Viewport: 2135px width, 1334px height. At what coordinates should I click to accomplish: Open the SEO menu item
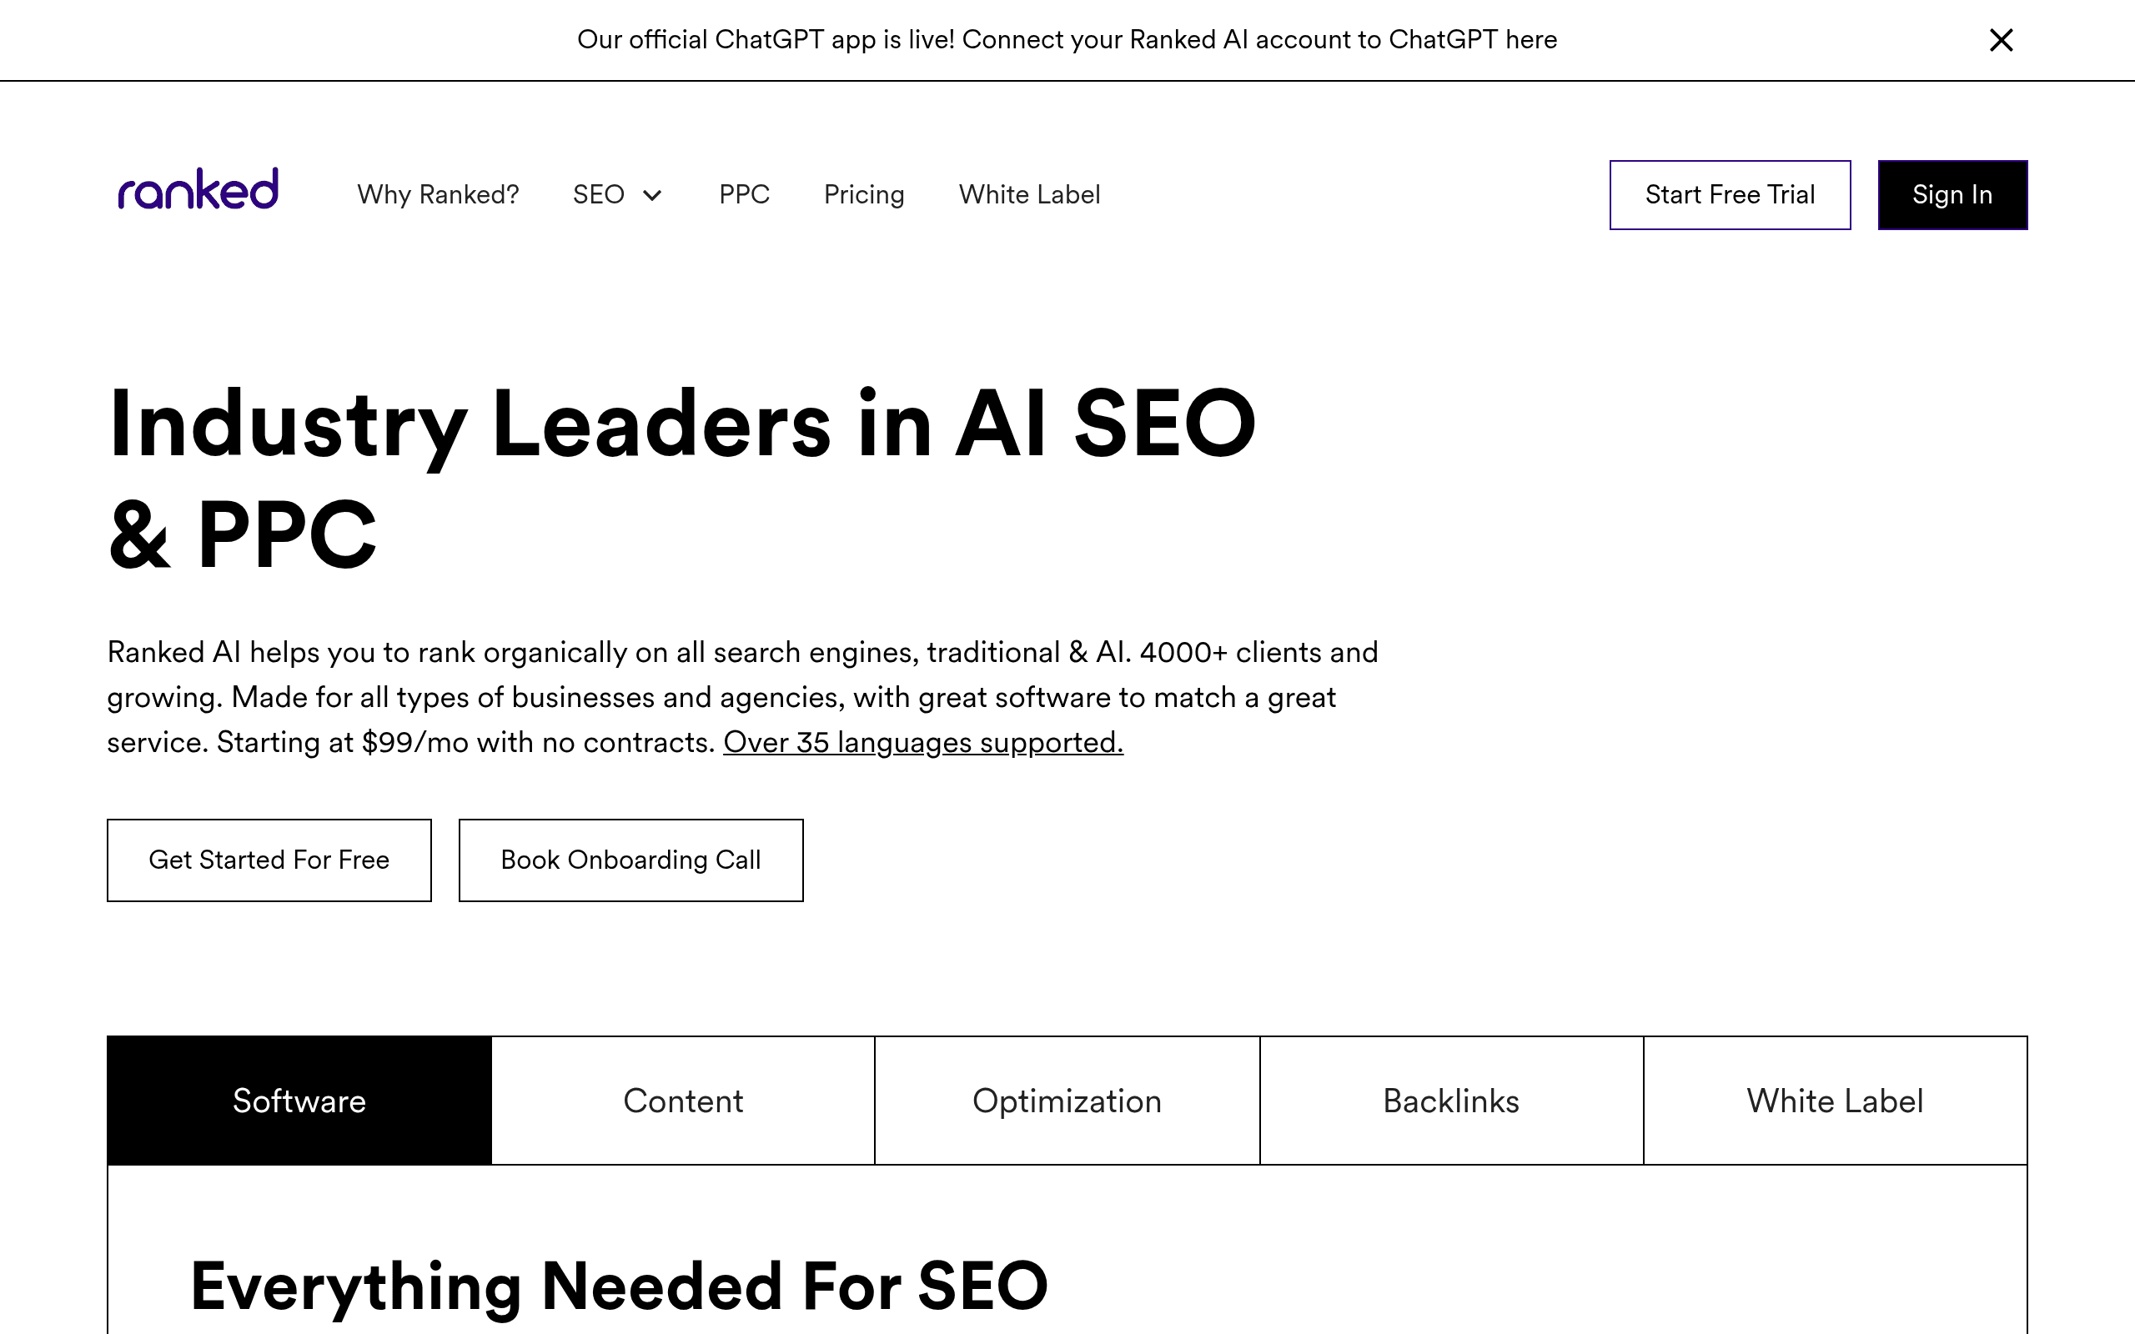(598, 194)
